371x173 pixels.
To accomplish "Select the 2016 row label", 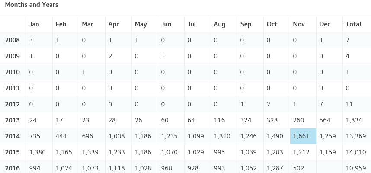I will 12,168.
